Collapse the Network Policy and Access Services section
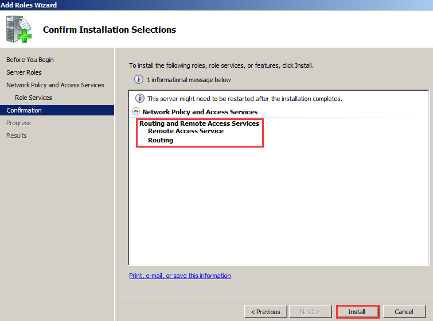 point(136,112)
